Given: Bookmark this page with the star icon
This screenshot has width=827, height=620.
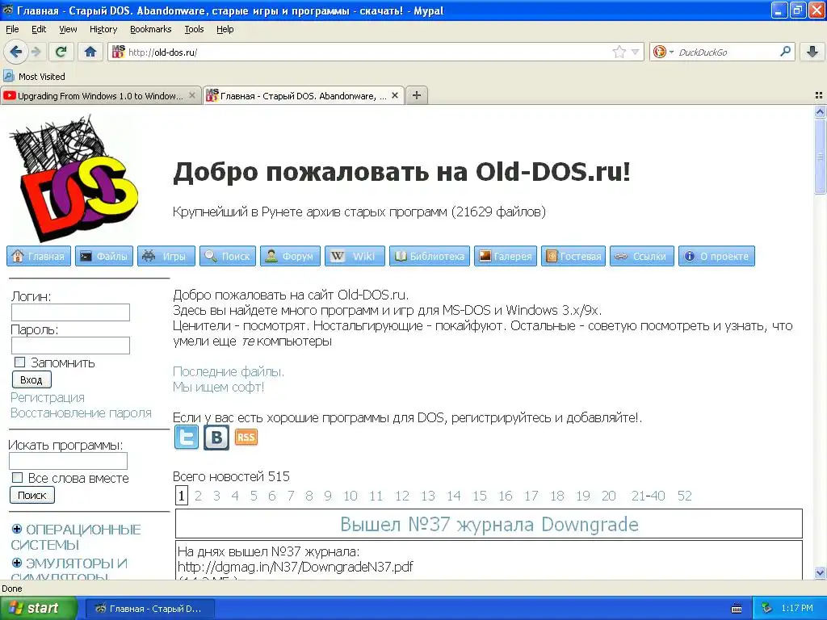Looking at the screenshot, I should [x=619, y=52].
